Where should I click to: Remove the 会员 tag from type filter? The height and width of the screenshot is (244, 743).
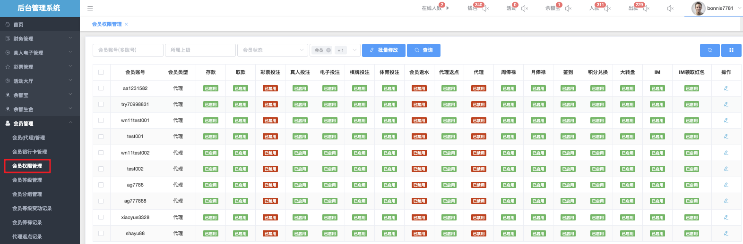pyautogui.click(x=328, y=50)
